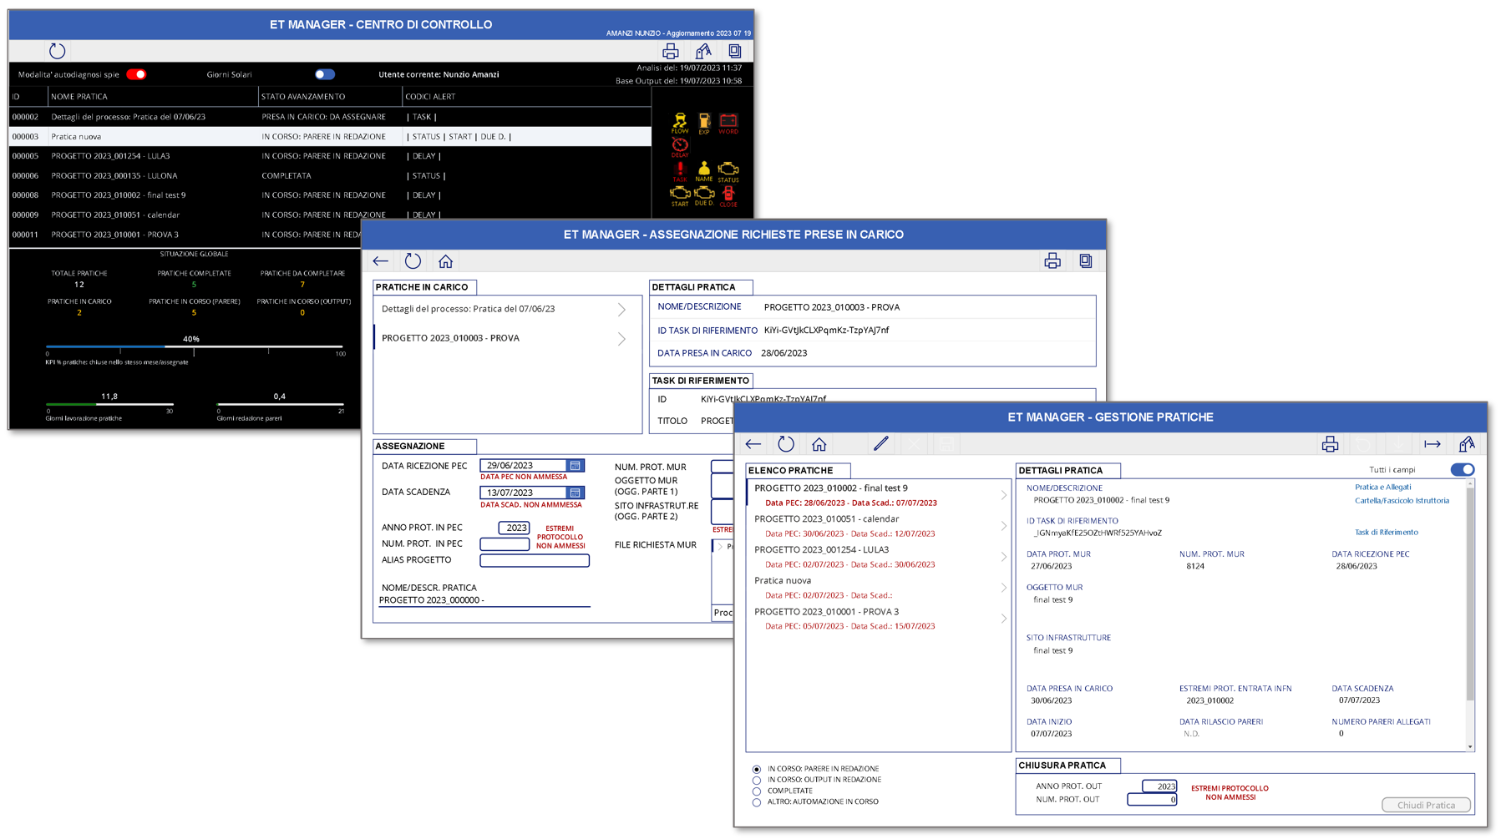Image resolution: width=1501 pixels, height=839 pixels.
Task: Open copy pages icon in Centro di Controllo
Action: click(734, 51)
